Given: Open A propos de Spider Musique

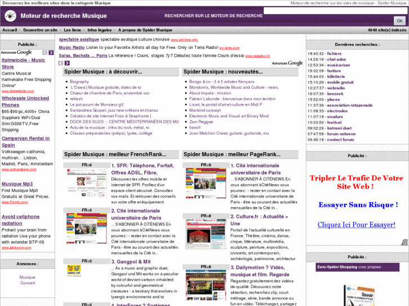Looking at the screenshot, I should click(145, 30).
